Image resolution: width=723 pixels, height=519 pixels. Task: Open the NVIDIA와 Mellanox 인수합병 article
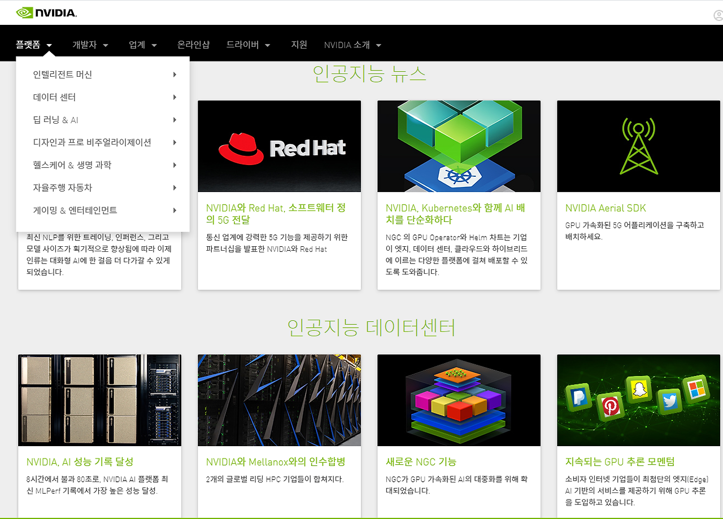[x=277, y=461]
